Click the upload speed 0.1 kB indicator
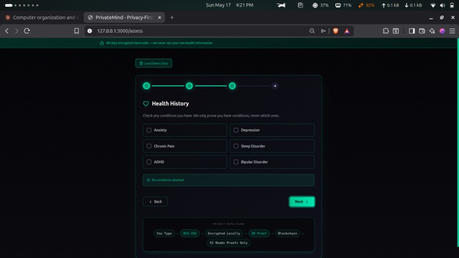This screenshot has width=459, height=258. click(x=390, y=5)
